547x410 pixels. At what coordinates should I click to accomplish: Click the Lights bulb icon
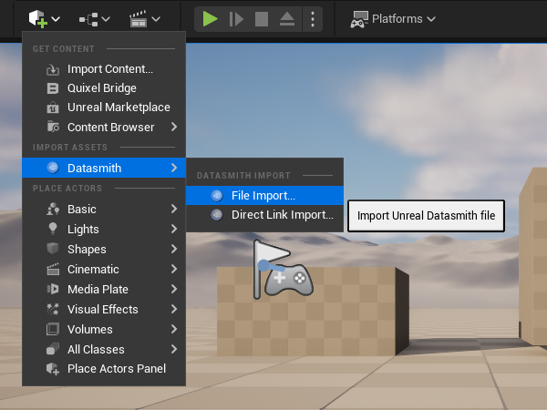pos(53,229)
